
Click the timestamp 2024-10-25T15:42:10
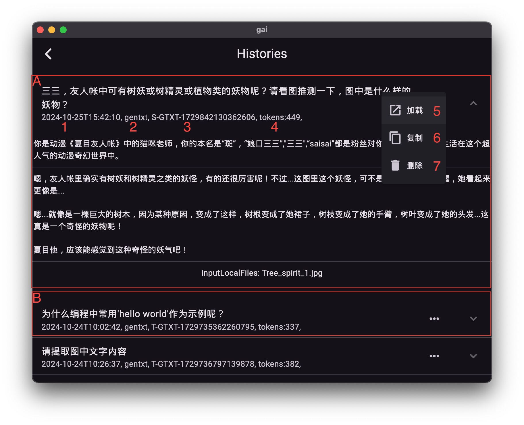point(80,117)
